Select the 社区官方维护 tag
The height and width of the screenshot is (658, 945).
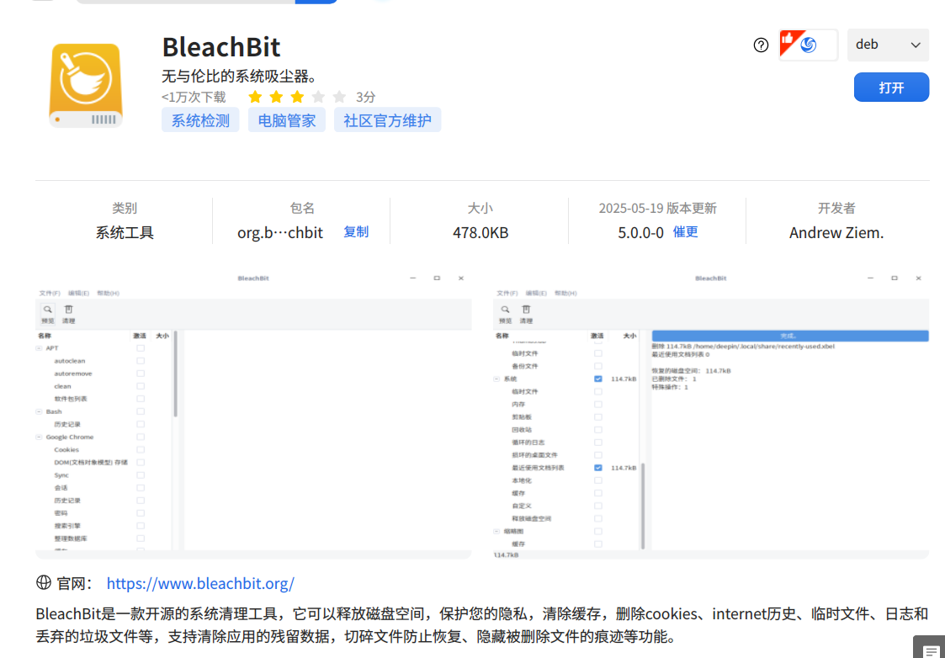388,120
